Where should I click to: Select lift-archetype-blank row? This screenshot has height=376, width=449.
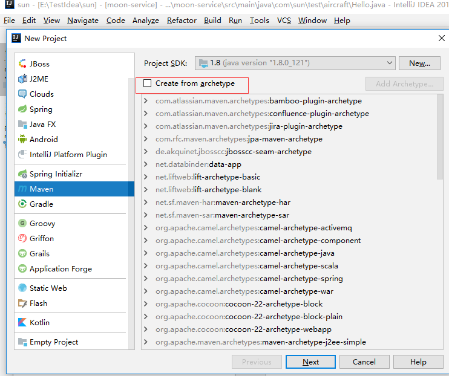[x=289, y=190]
